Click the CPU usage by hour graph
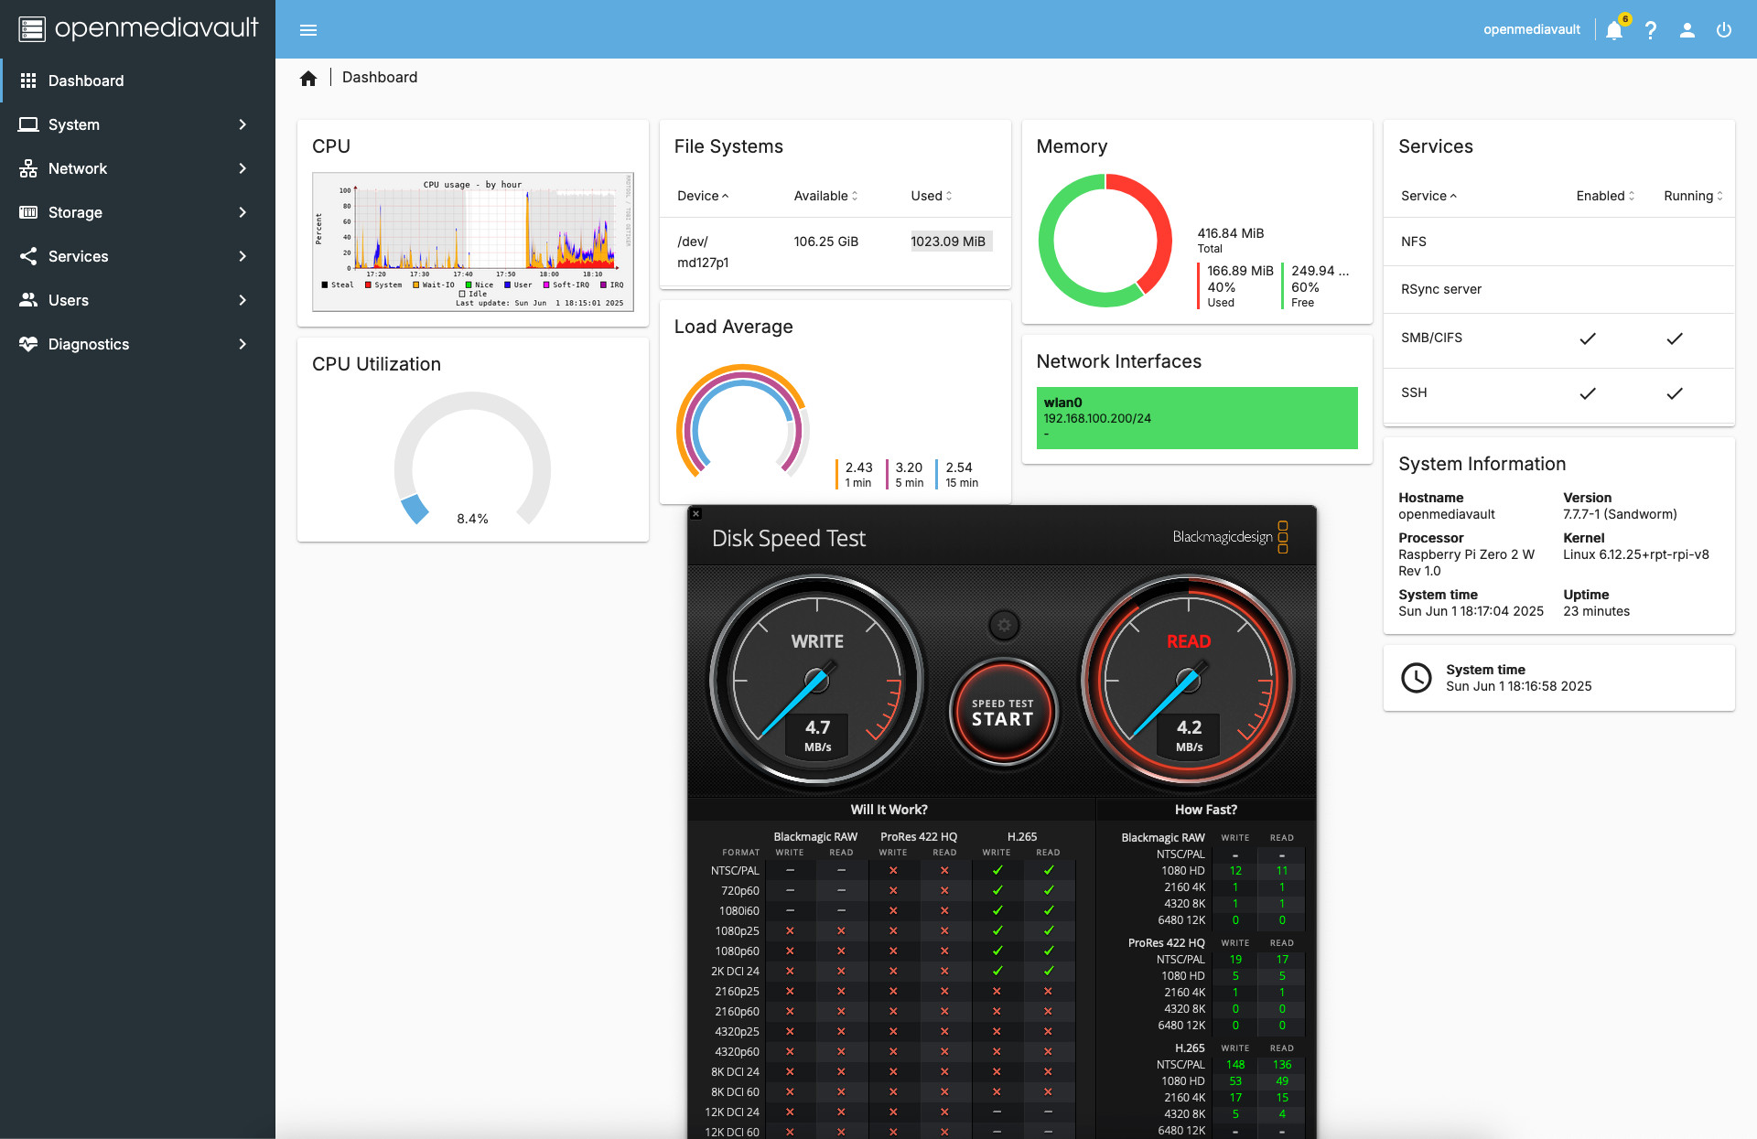This screenshot has height=1139, width=1757. coord(473,242)
